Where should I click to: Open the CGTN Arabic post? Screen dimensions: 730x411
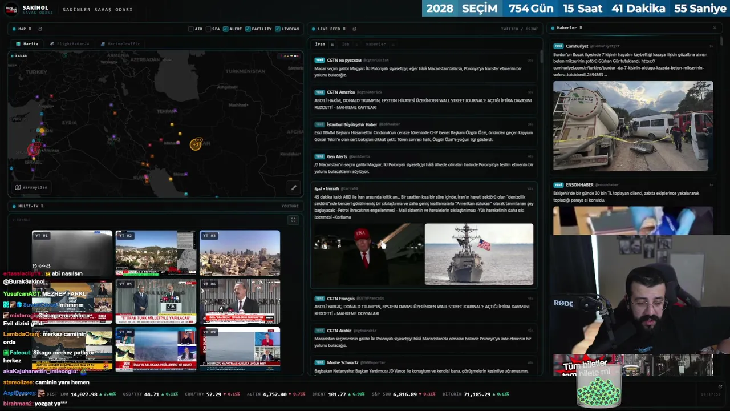click(423, 337)
